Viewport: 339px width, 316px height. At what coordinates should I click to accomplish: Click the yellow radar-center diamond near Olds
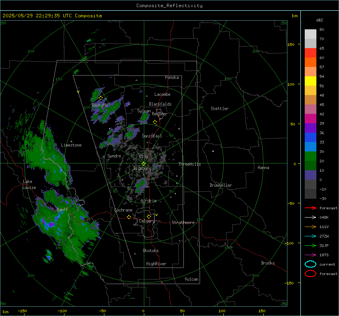[144, 164]
